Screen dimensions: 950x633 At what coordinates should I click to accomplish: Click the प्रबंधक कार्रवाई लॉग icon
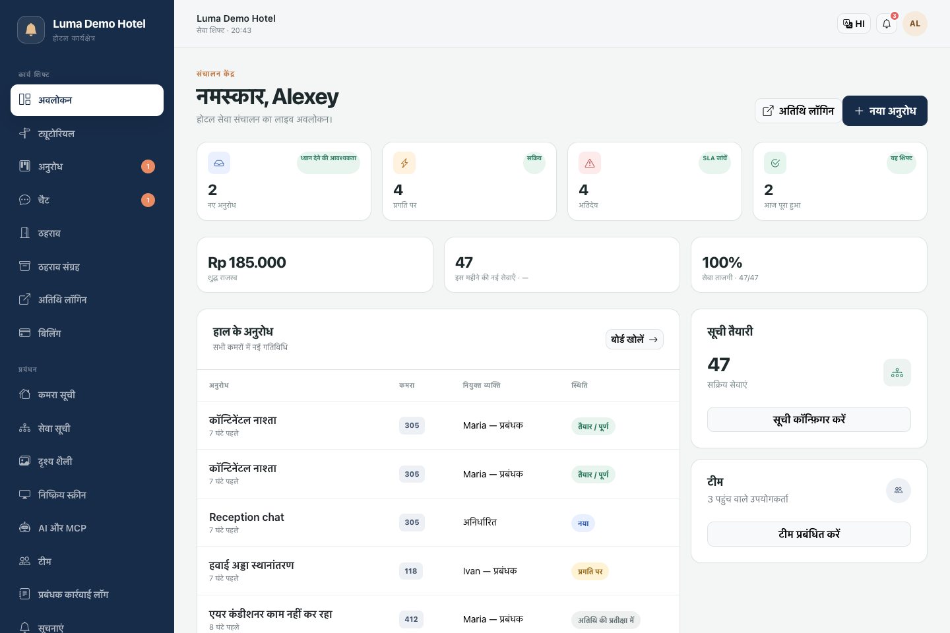pos(24,594)
